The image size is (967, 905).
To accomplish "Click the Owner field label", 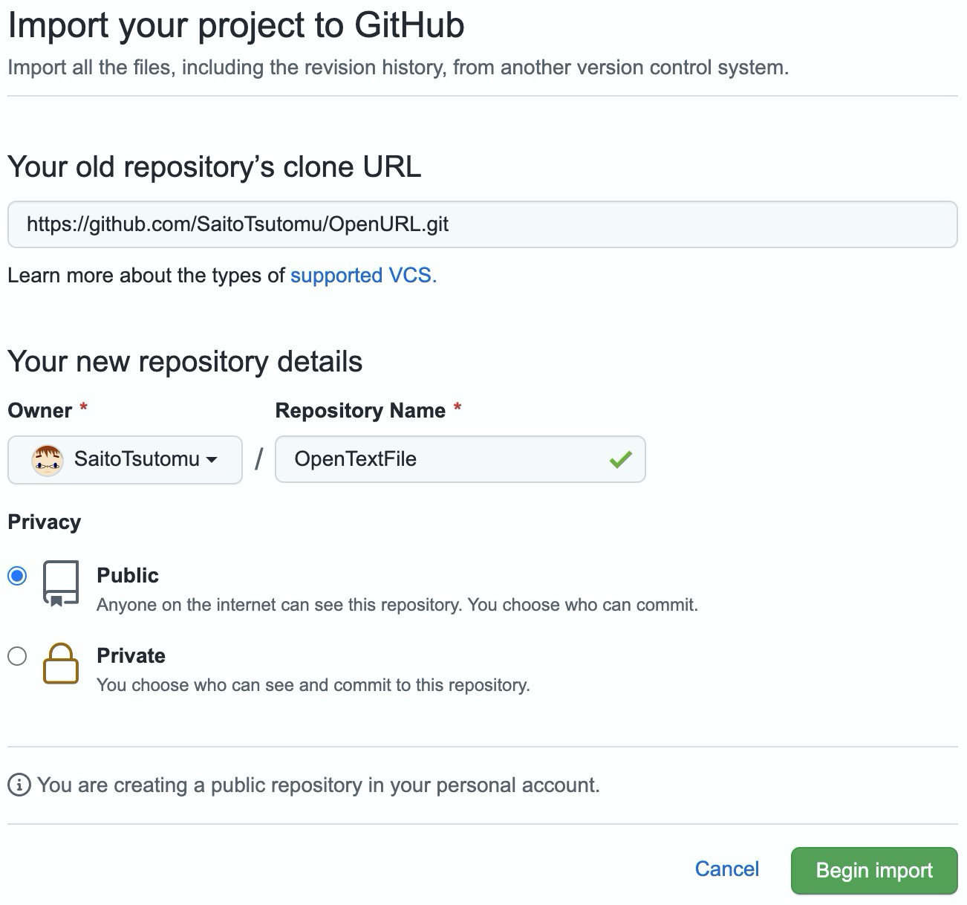I will coord(40,411).
